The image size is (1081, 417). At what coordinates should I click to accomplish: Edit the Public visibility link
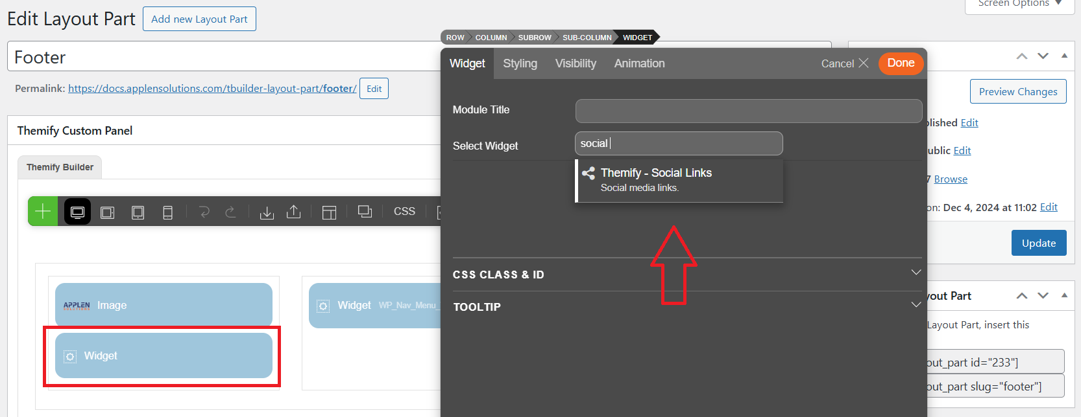(x=962, y=151)
